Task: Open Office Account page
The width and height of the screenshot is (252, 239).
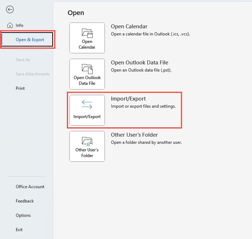Action: tap(30, 187)
